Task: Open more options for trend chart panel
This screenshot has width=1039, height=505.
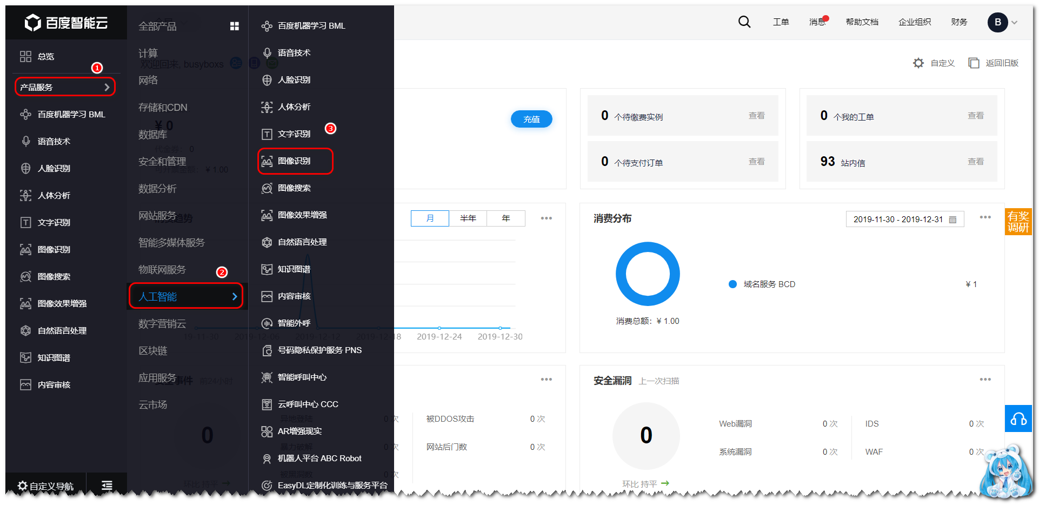Action: tap(547, 218)
